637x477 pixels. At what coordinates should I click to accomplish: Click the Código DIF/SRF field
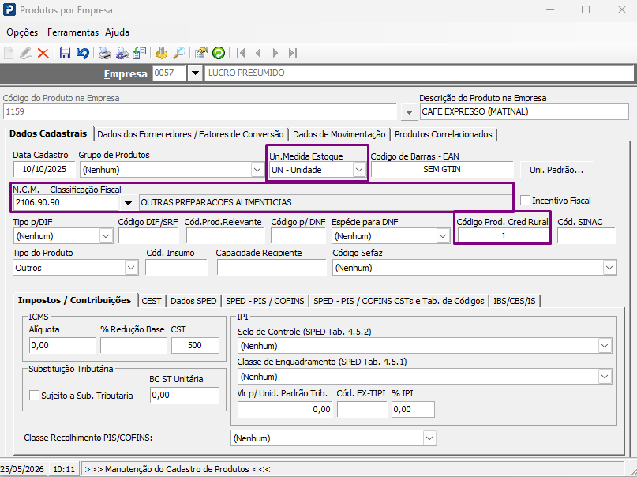[148, 235]
